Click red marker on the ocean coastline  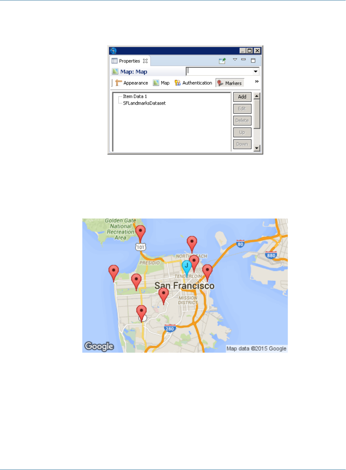coord(114,273)
